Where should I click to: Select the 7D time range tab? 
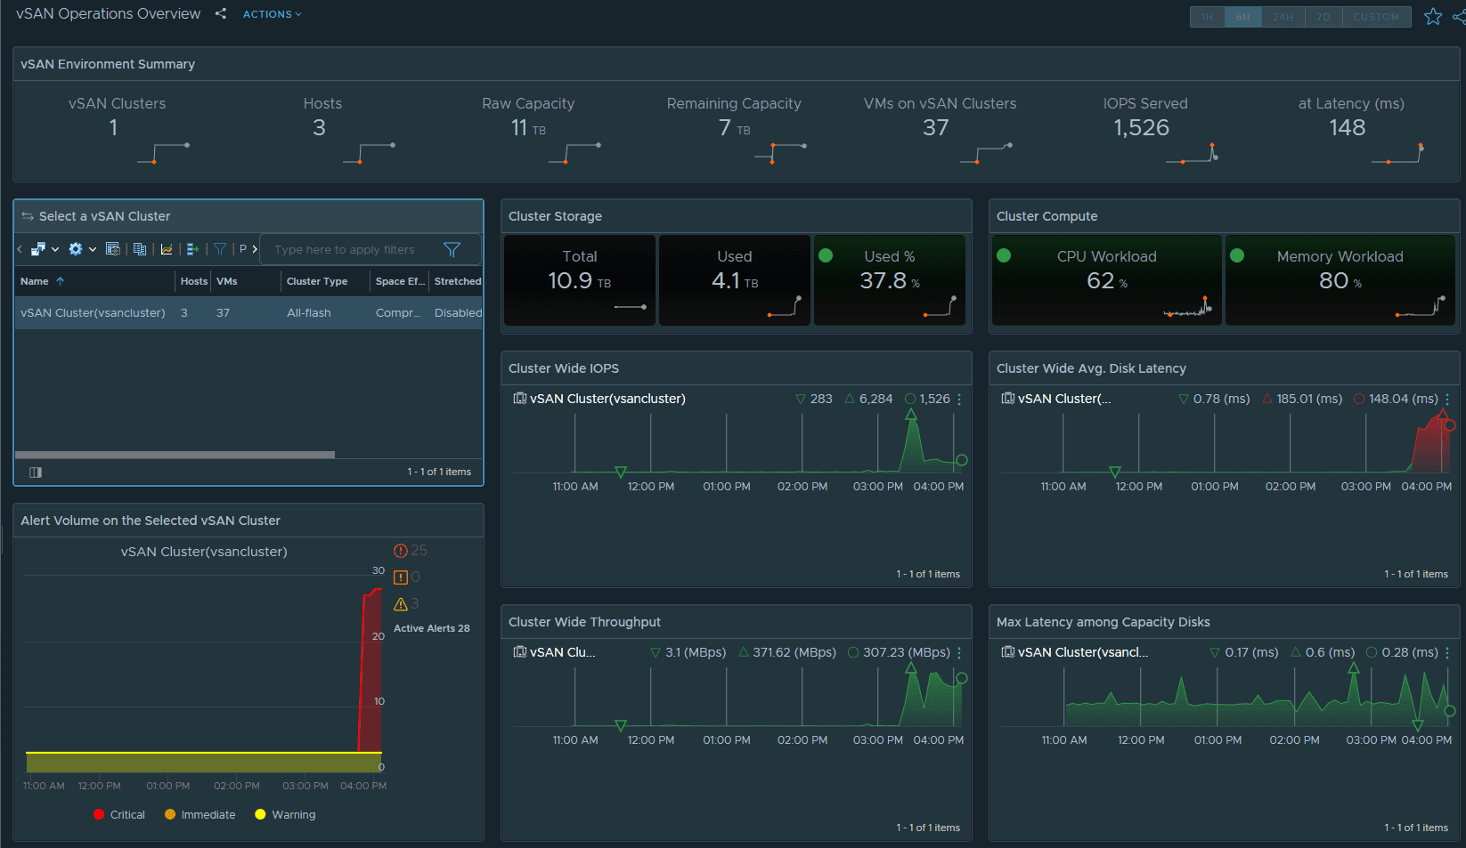pos(1323,17)
